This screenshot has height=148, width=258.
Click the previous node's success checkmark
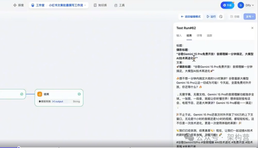click(22, 94)
